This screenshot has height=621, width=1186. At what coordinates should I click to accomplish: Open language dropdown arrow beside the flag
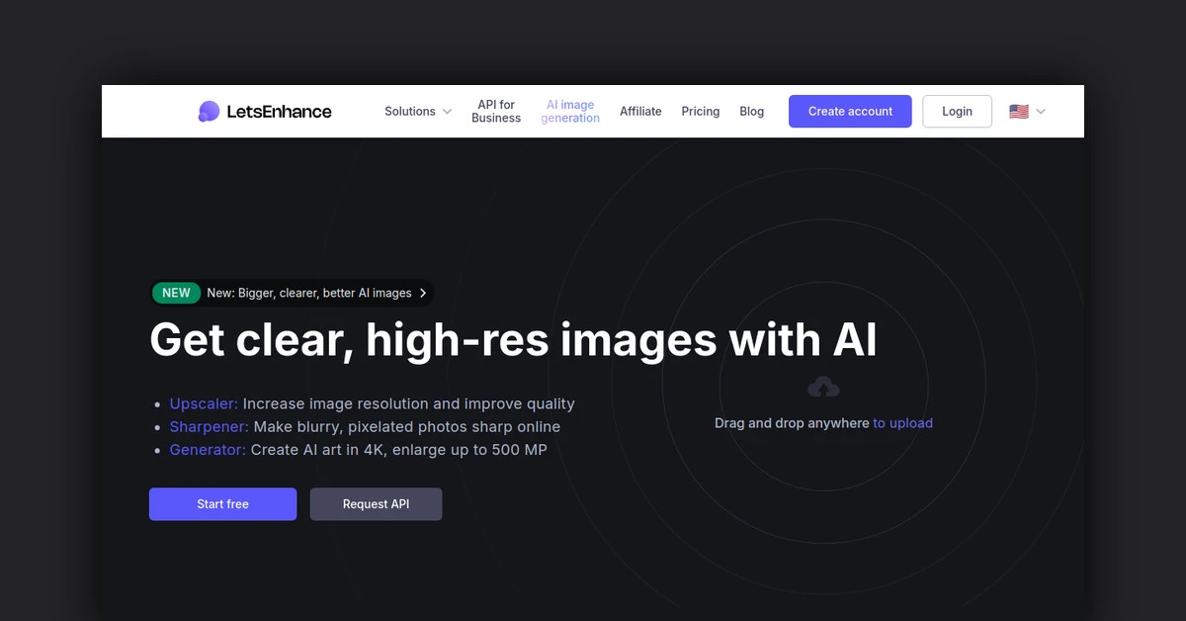pos(1041,112)
